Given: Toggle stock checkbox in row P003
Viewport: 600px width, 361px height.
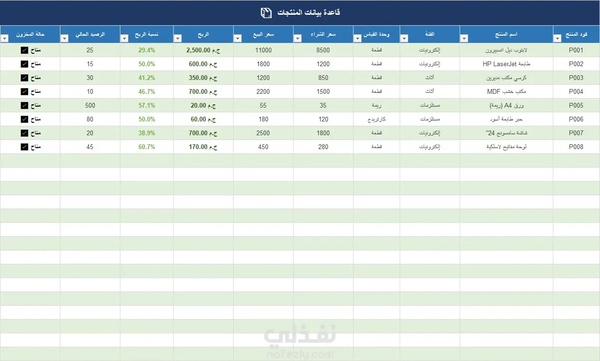Looking at the screenshot, I should tap(24, 78).
